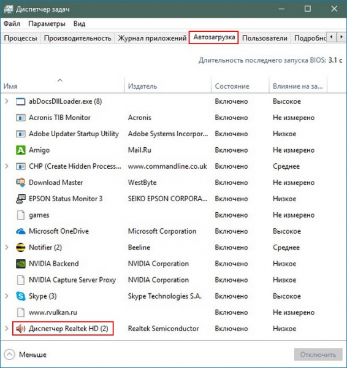Select the Microsoft OneDrive cloud icon
Viewport: 347px width, 368px height.
tap(20, 231)
